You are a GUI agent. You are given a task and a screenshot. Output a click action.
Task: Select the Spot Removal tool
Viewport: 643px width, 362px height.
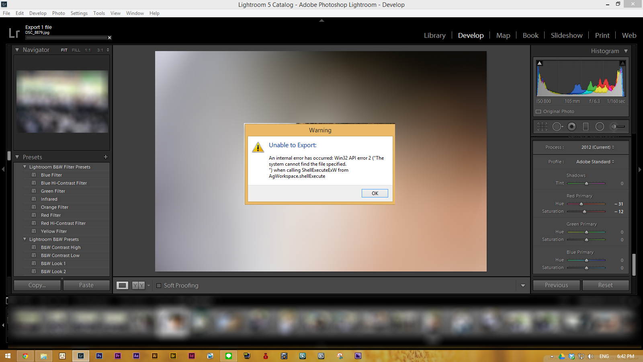[557, 127]
